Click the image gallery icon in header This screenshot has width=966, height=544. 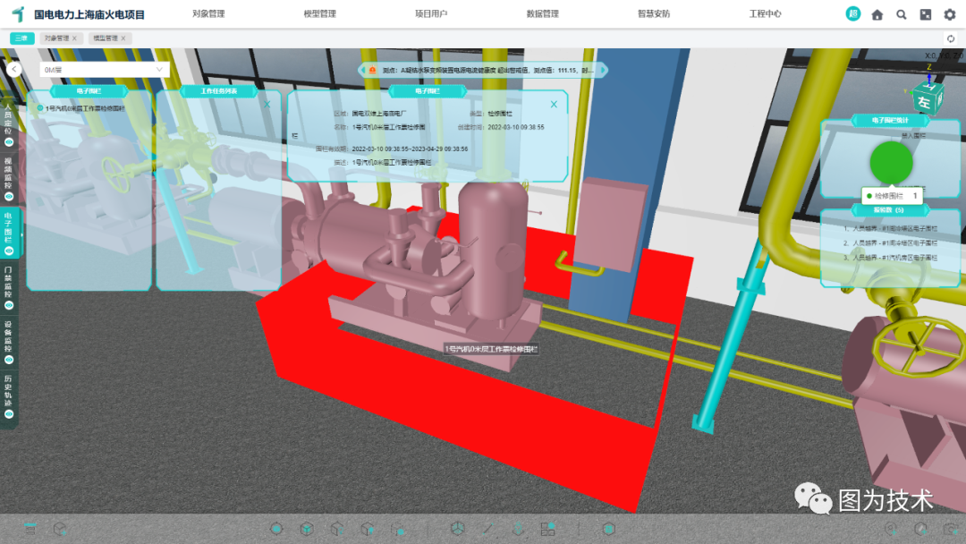coord(926,14)
